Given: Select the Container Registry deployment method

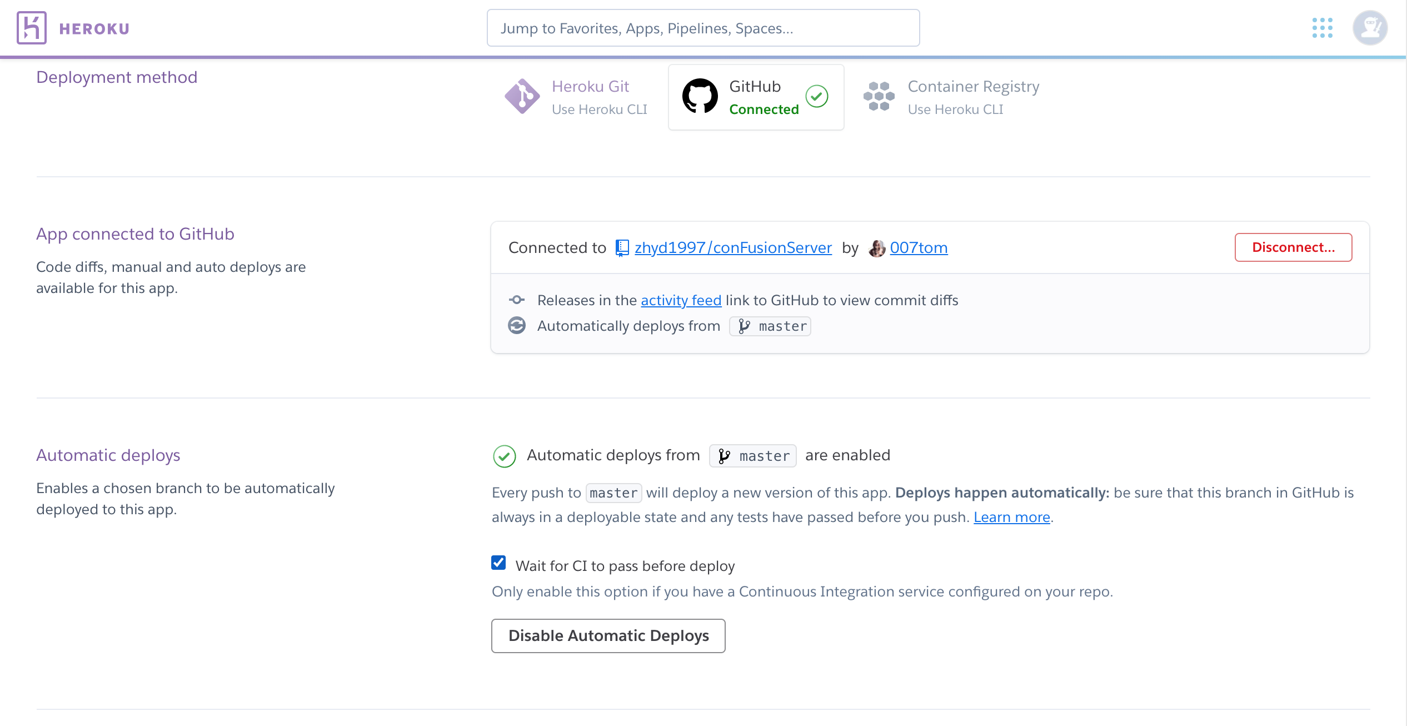Looking at the screenshot, I should coord(972,97).
